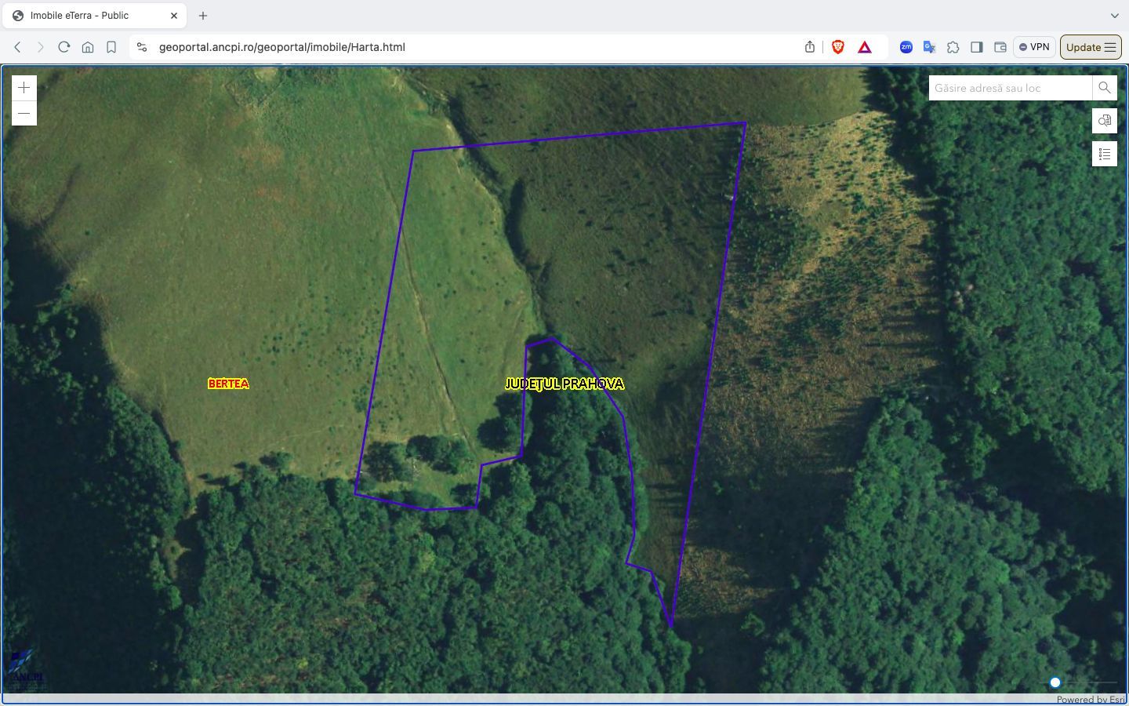Type in the Găsire adresă search field
Image resolution: width=1129 pixels, height=706 pixels.
[1007, 88]
